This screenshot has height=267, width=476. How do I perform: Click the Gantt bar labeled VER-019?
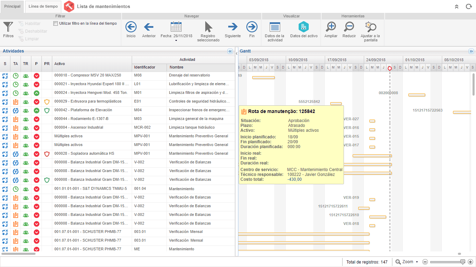(x=372, y=200)
